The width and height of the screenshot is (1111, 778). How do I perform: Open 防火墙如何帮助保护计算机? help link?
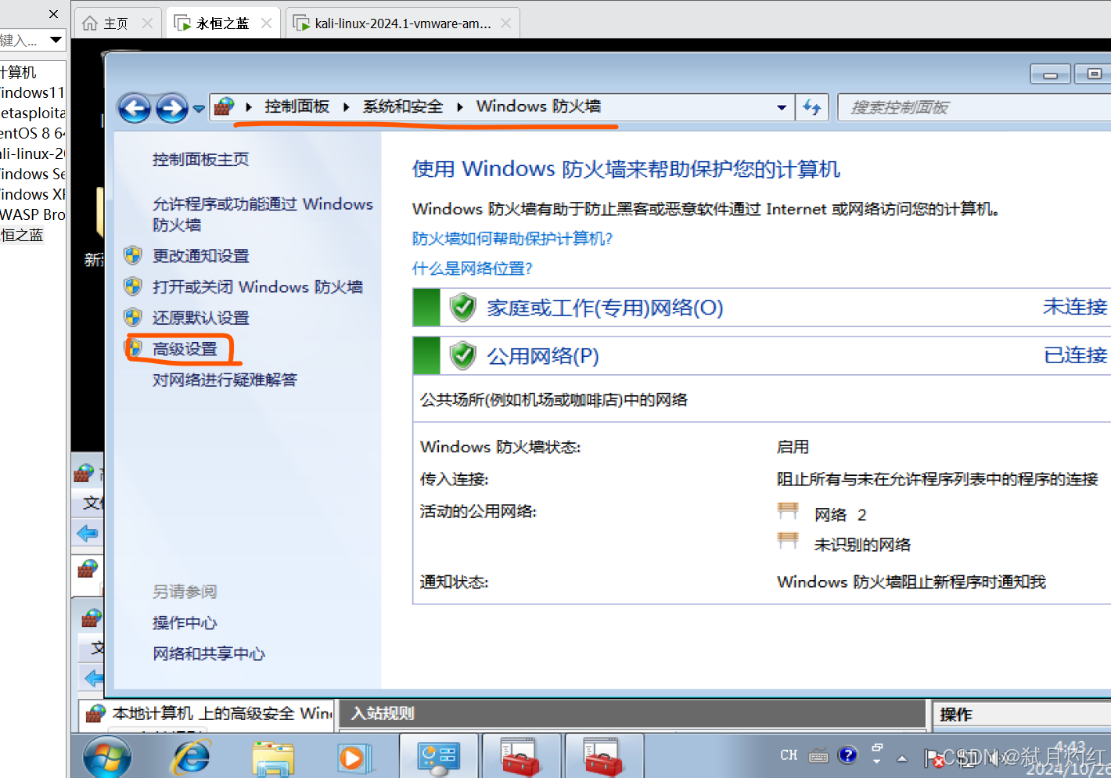(x=512, y=239)
